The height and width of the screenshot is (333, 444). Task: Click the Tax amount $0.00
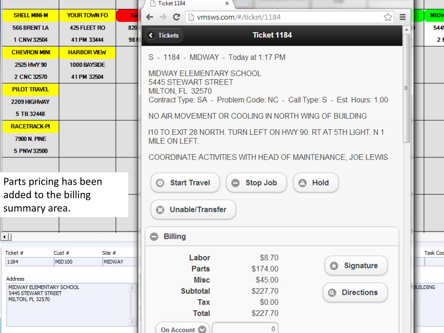269,302
